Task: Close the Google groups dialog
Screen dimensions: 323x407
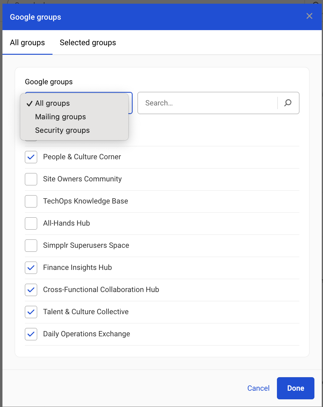Action: (309, 16)
